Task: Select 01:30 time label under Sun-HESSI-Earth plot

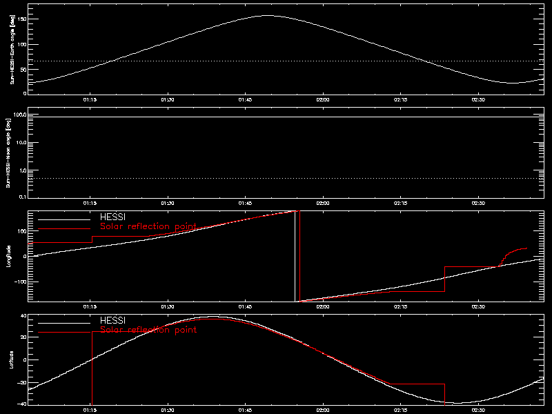Action: 168,100
